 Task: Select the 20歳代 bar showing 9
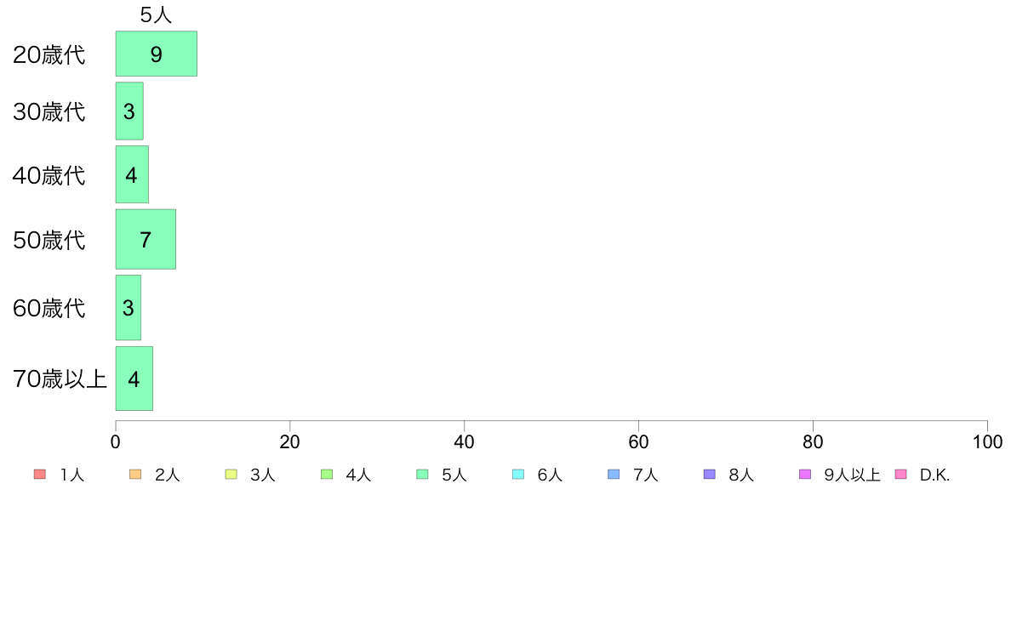tap(156, 54)
